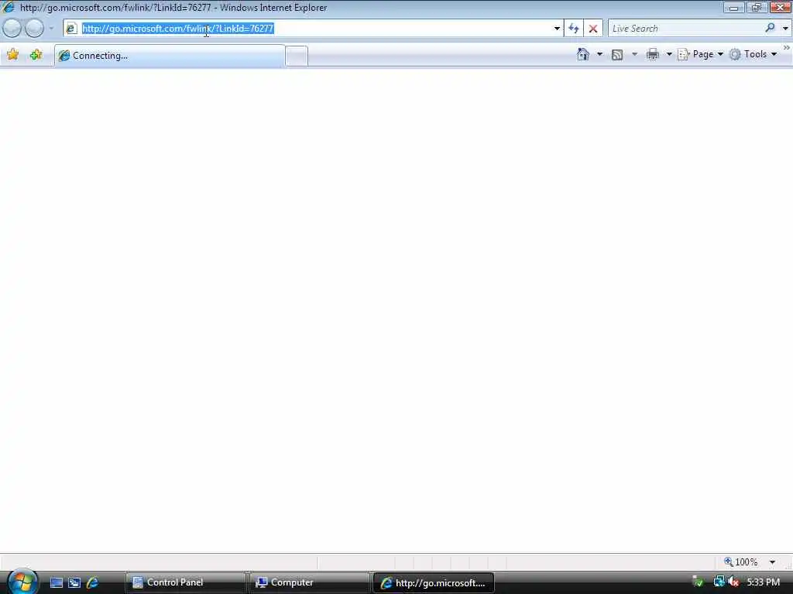Launch Internet Explorer from quick launch
The width and height of the screenshot is (793, 594).
93,583
